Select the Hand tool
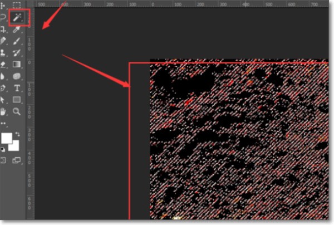 pos(3,111)
